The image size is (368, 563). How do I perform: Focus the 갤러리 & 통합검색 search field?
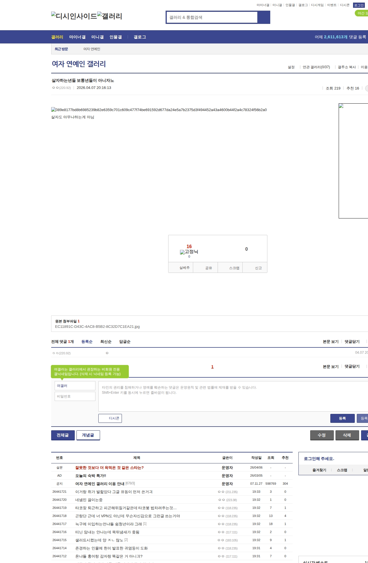pyautogui.click(x=212, y=17)
